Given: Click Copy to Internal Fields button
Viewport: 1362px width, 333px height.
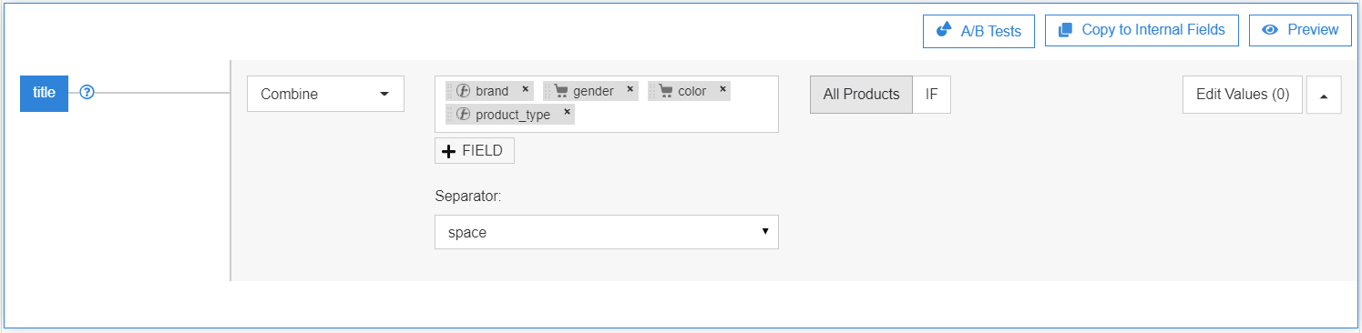Looking at the screenshot, I should [x=1142, y=30].
